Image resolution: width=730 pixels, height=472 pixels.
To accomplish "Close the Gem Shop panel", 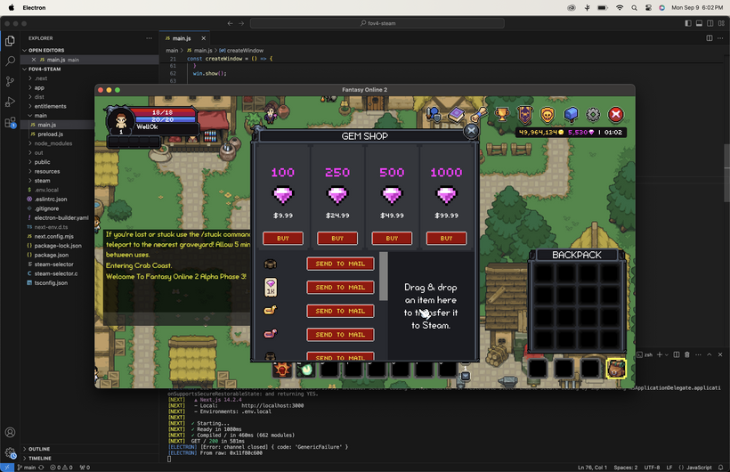I will [471, 131].
